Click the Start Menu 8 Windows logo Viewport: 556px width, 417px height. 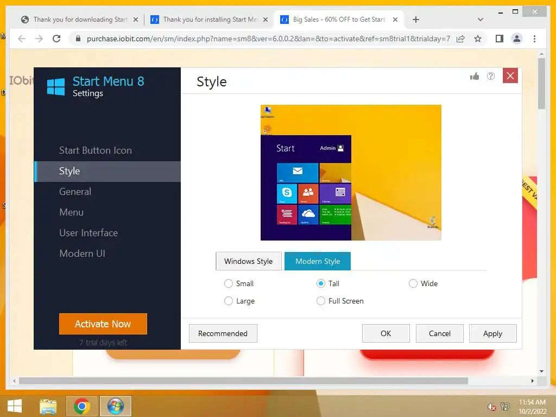coord(56,86)
